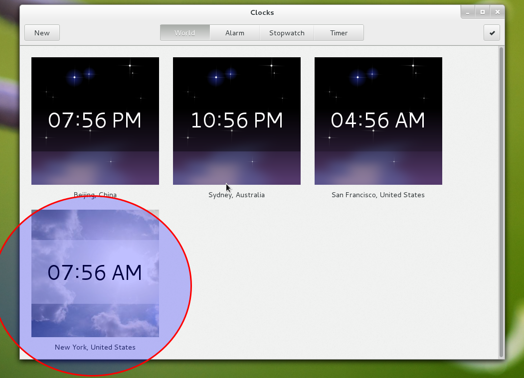Click the "New York, United States" label
The height and width of the screenshot is (378, 524).
coord(95,347)
